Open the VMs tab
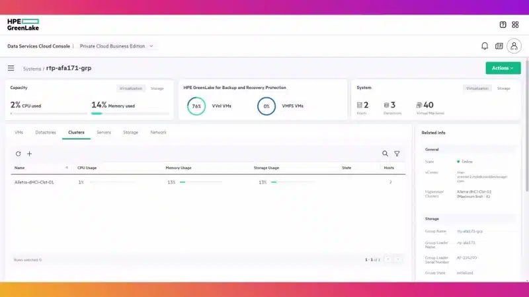 pos(19,133)
